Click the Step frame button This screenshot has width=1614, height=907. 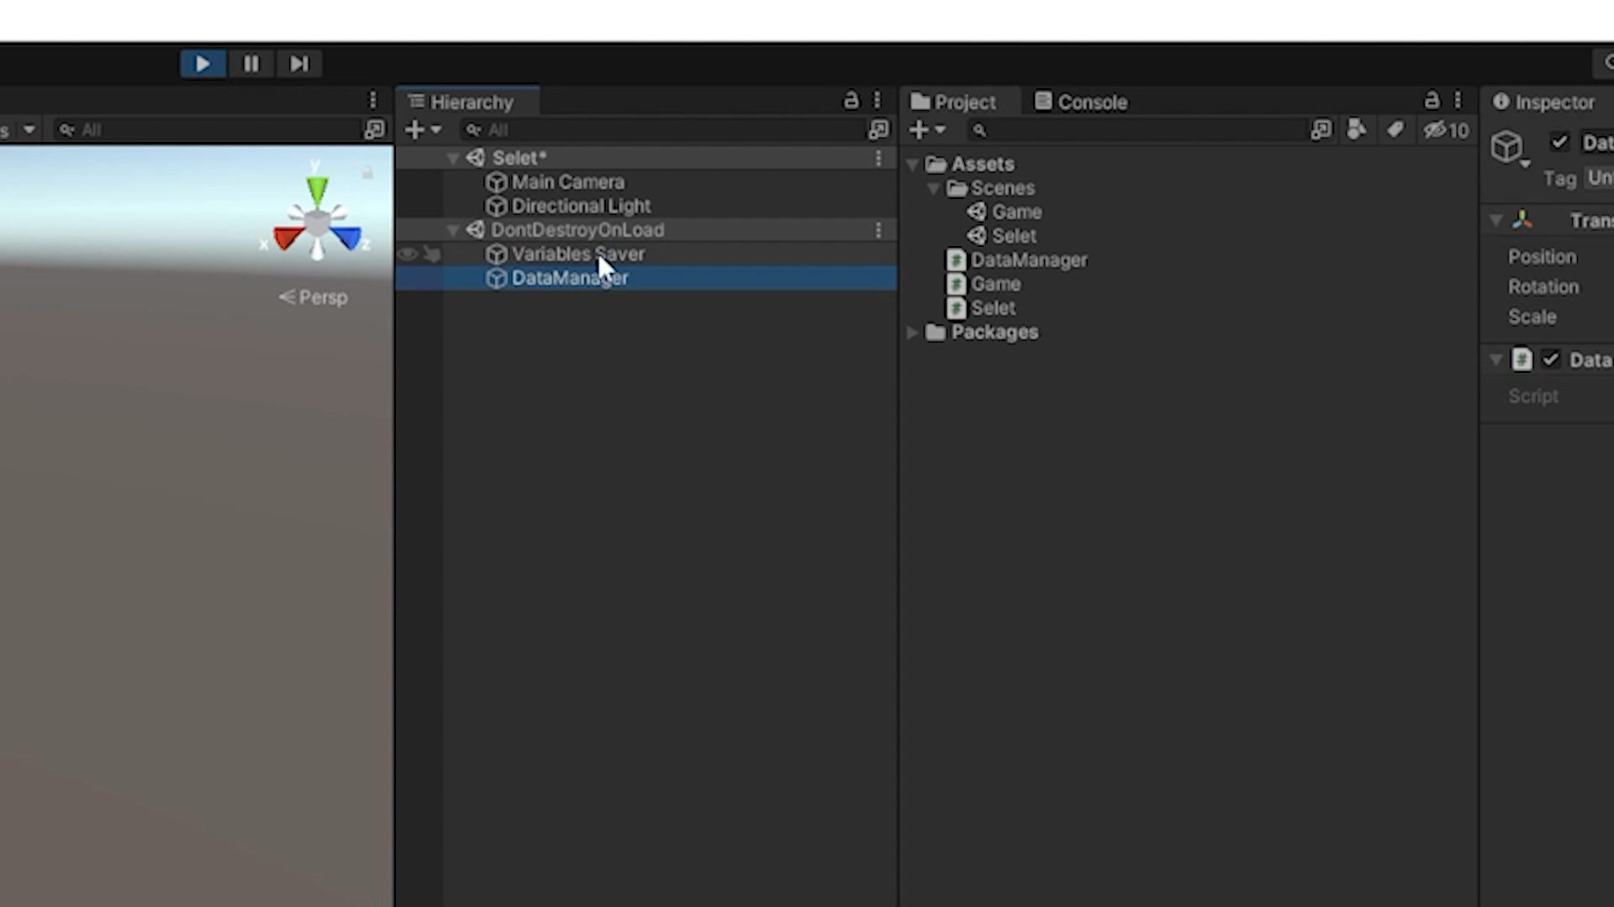click(298, 64)
